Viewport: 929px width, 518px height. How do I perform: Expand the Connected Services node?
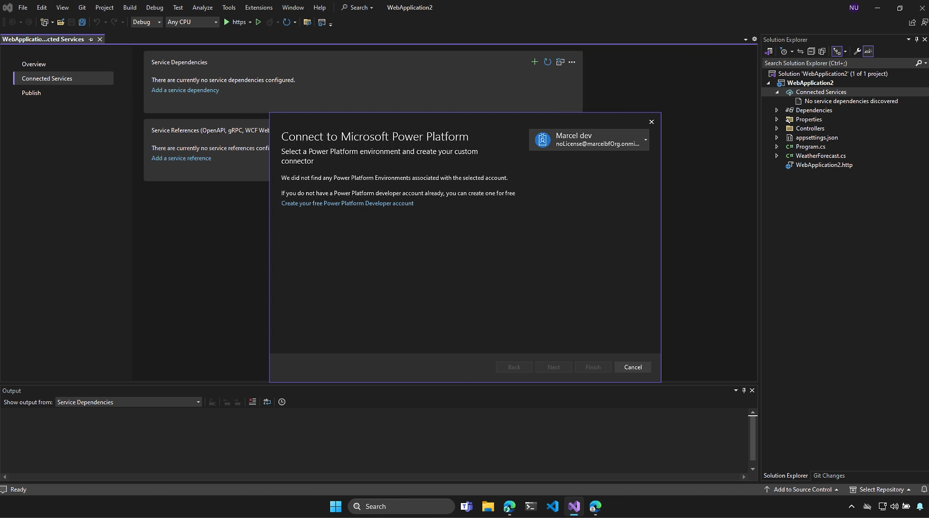pos(777,92)
